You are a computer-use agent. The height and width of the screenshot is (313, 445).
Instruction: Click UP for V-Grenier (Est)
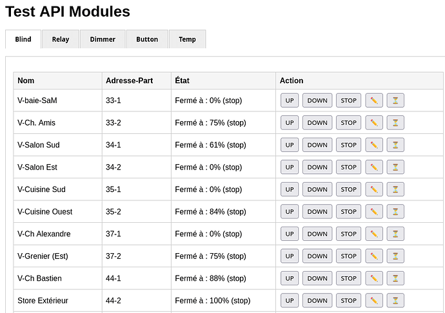tap(290, 256)
